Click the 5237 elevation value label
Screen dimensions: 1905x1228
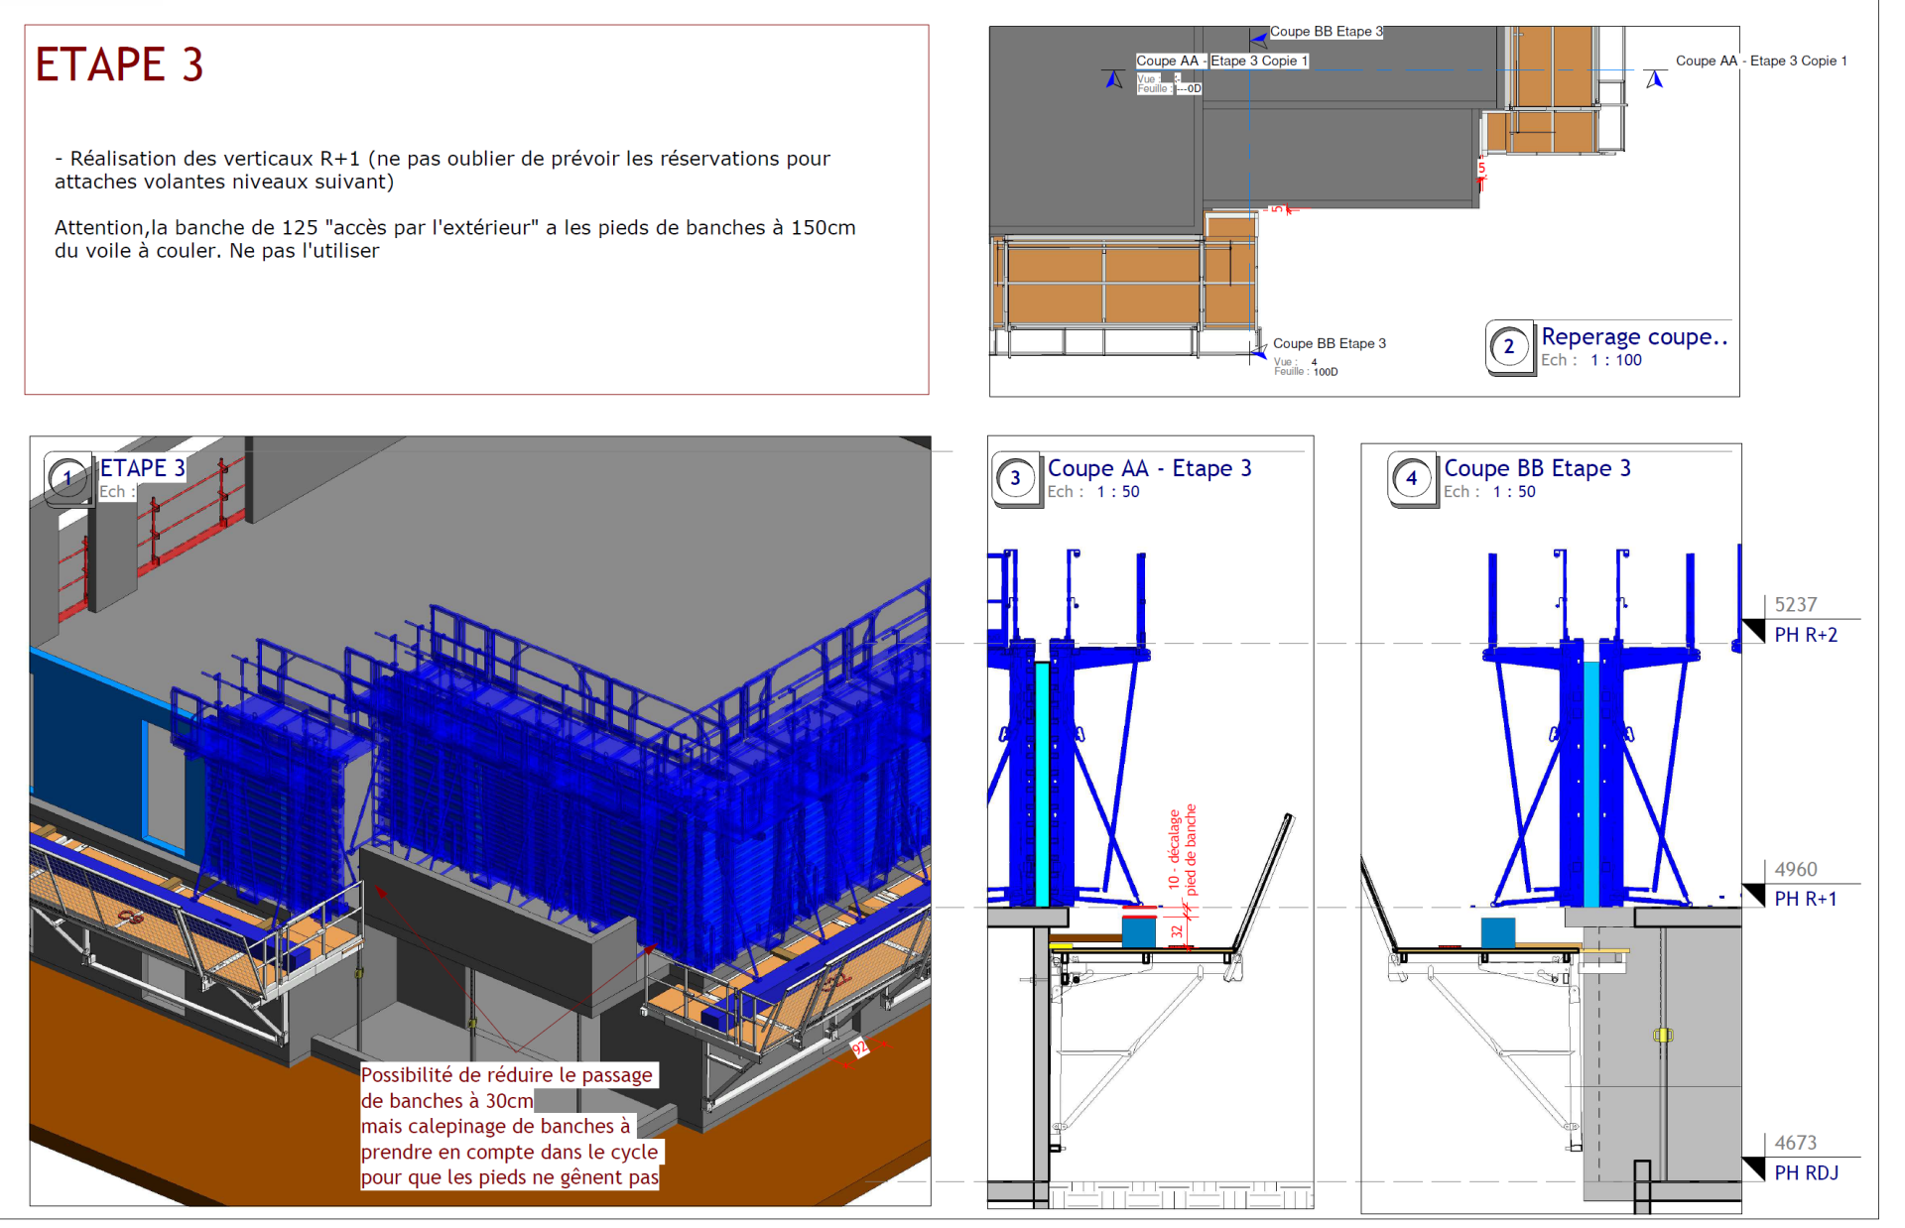1795,605
